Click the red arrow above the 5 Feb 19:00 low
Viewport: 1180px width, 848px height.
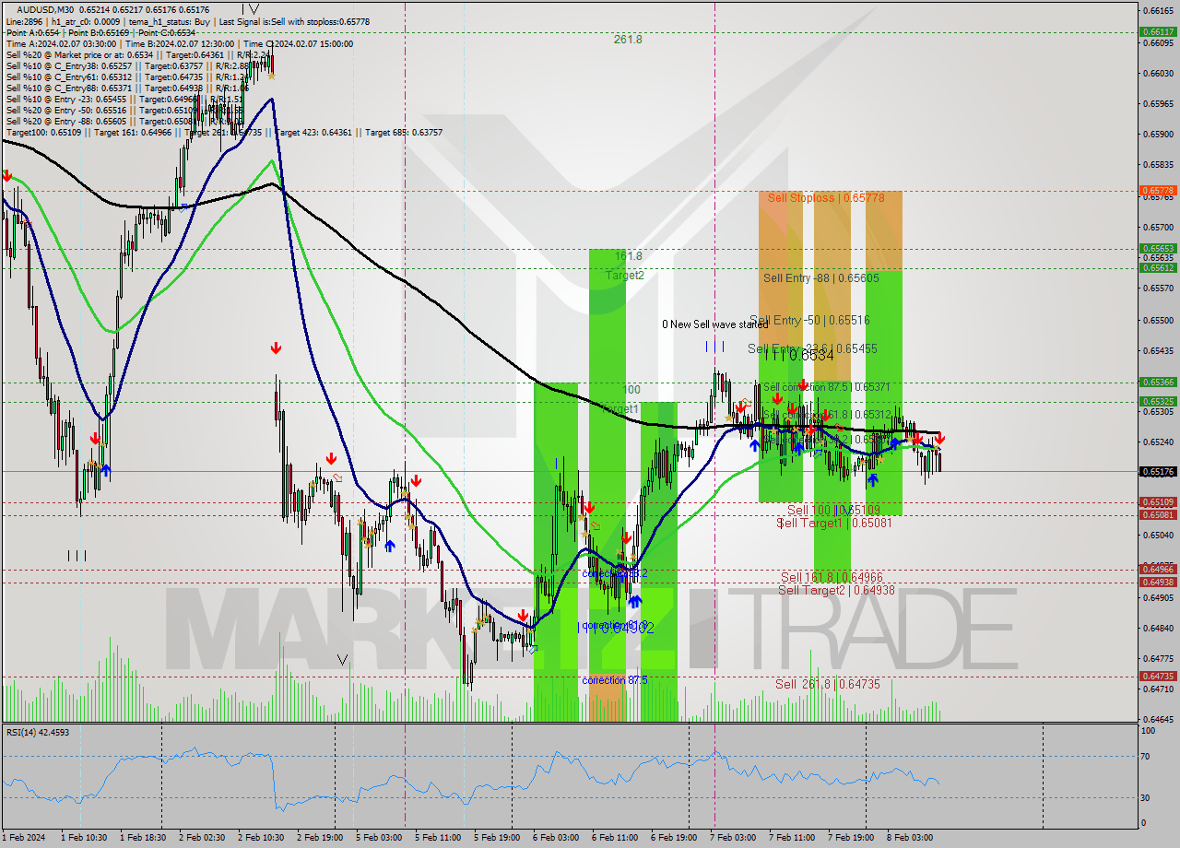point(523,615)
